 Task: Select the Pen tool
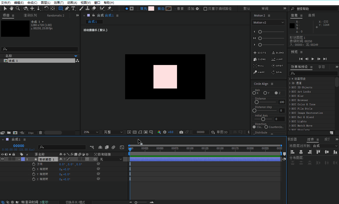point(67,8)
